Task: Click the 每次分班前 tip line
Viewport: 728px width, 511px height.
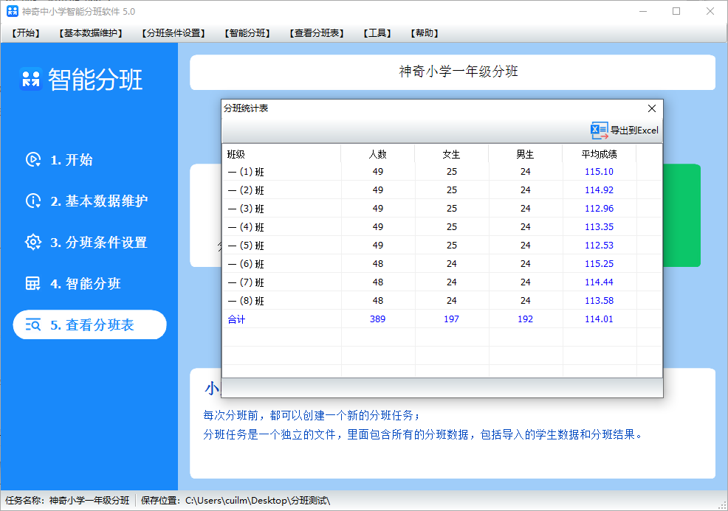Action: click(x=312, y=415)
